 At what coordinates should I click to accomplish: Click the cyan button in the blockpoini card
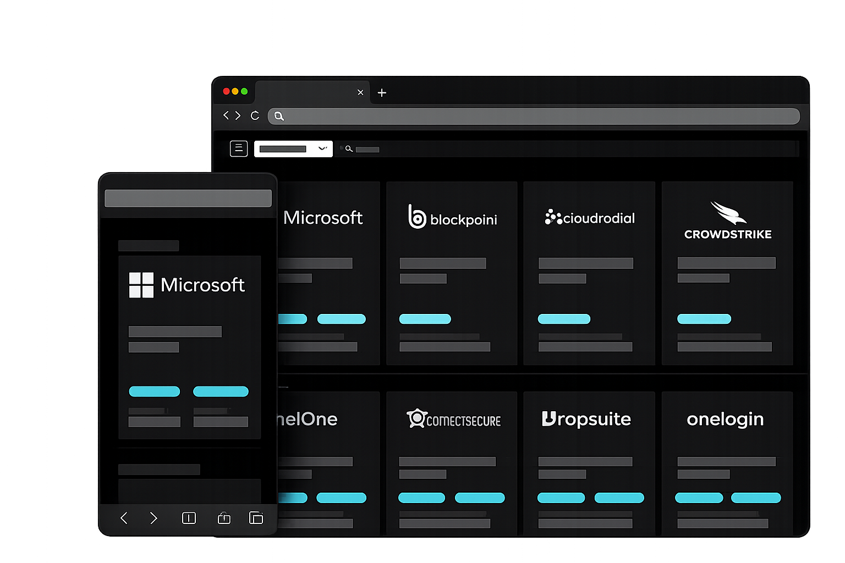(425, 319)
